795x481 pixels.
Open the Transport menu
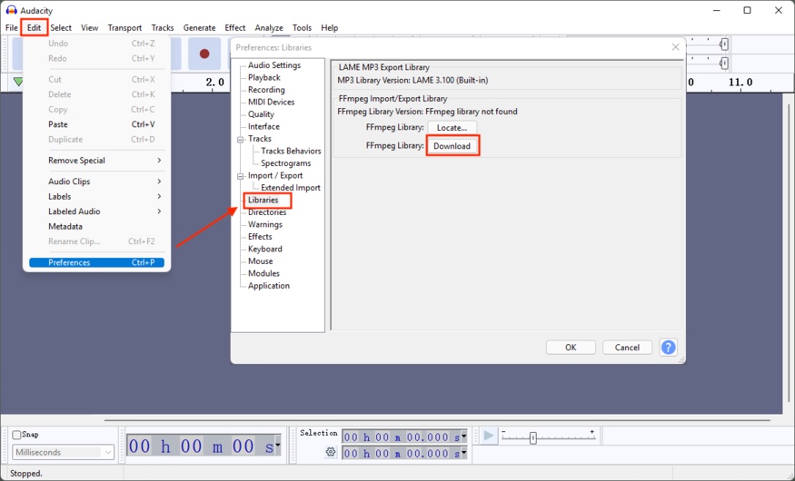point(124,28)
